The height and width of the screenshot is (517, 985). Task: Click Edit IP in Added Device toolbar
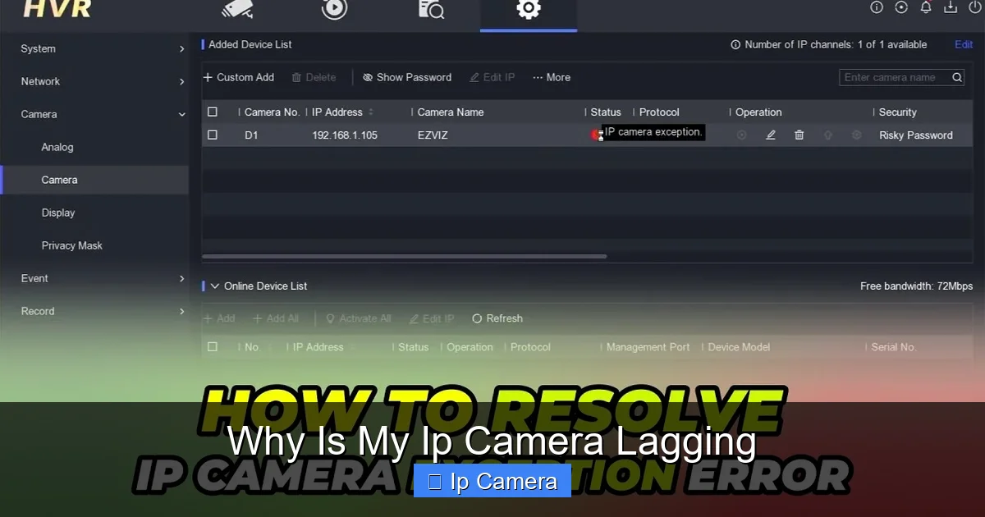[x=492, y=77]
